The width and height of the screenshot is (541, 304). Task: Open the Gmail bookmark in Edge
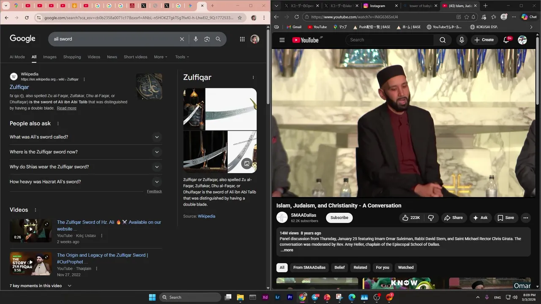click(294, 27)
